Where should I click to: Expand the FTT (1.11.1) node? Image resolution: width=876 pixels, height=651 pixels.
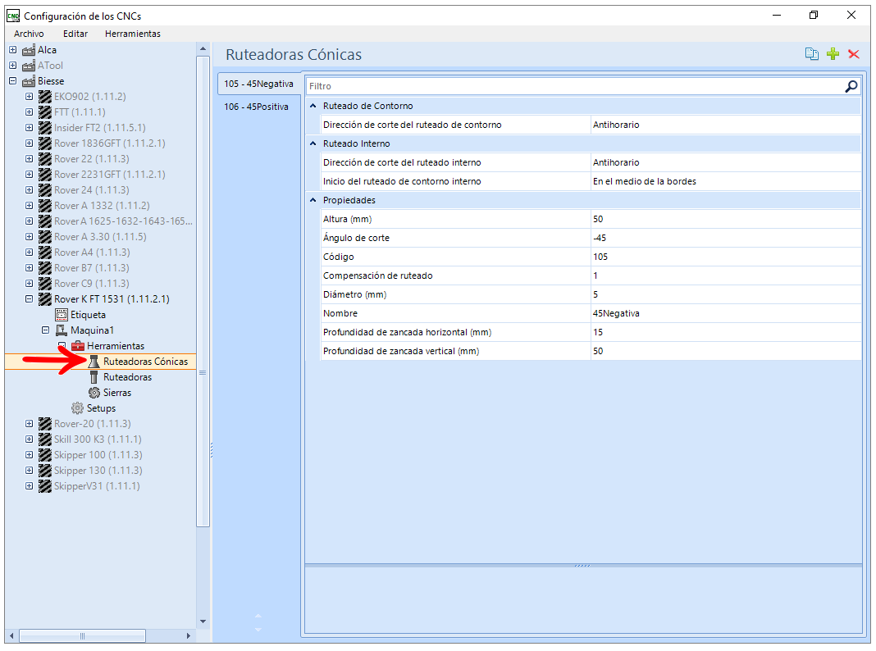coord(29,112)
